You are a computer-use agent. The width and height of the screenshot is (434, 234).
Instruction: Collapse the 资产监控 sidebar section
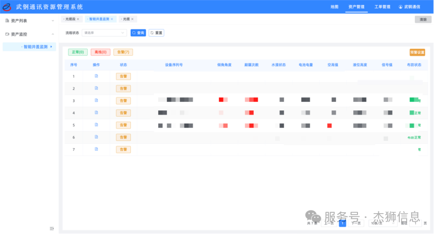point(30,34)
